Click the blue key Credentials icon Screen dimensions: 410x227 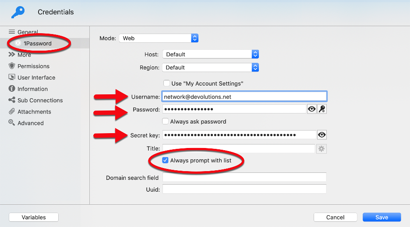(18, 12)
